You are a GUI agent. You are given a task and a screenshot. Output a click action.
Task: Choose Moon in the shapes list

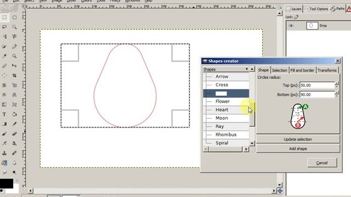coord(226,118)
